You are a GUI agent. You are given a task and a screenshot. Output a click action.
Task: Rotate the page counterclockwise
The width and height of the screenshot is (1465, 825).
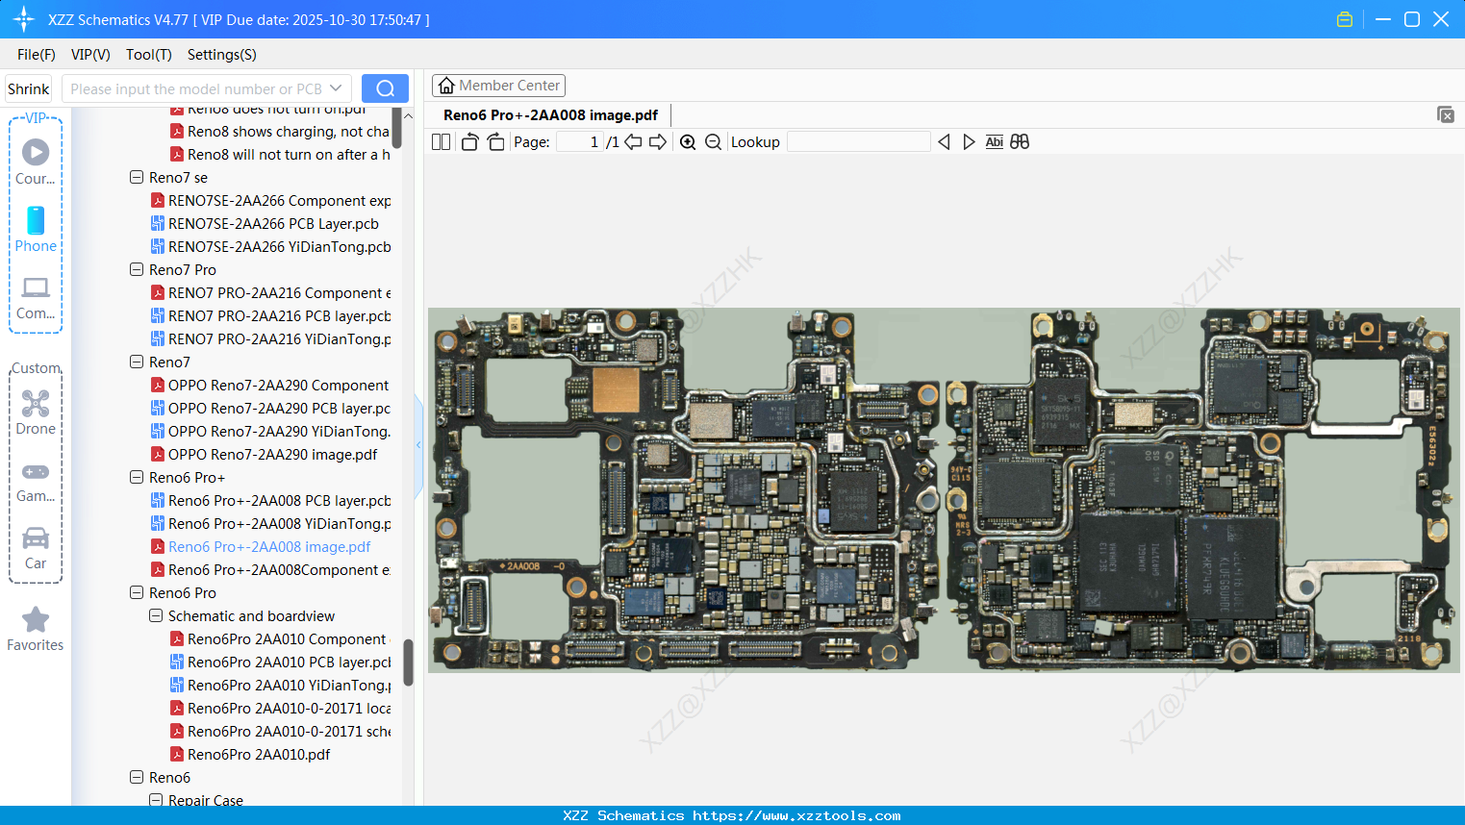tap(469, 142)
